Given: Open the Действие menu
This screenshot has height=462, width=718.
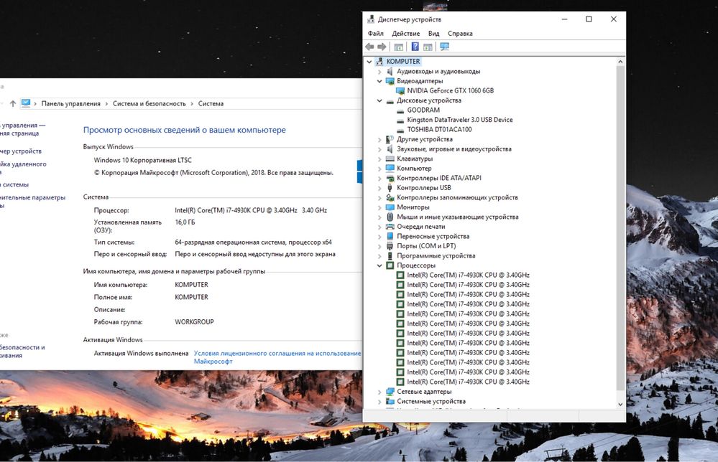Looking at the screenshot, I should (405, 34).
